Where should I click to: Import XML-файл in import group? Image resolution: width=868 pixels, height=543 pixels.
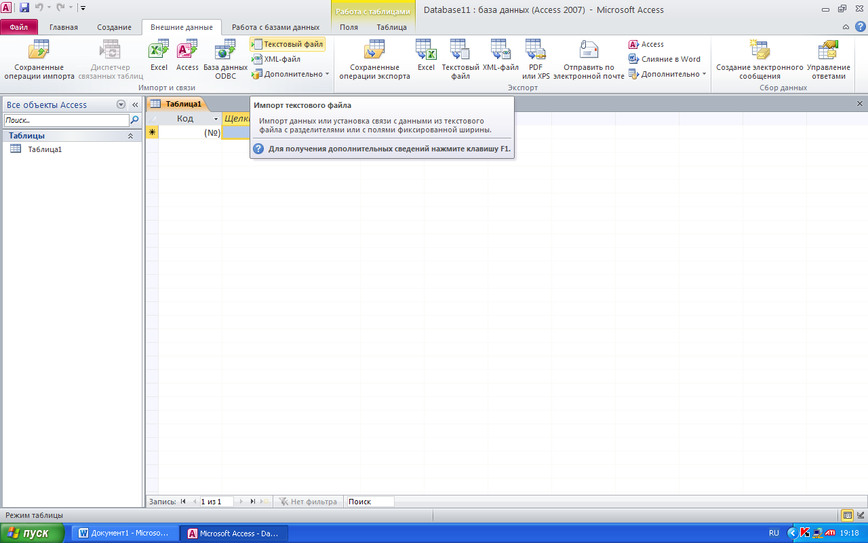pos(276,59)
